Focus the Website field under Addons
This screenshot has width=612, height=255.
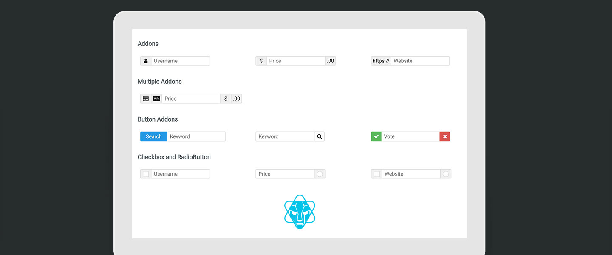point(420,61)
